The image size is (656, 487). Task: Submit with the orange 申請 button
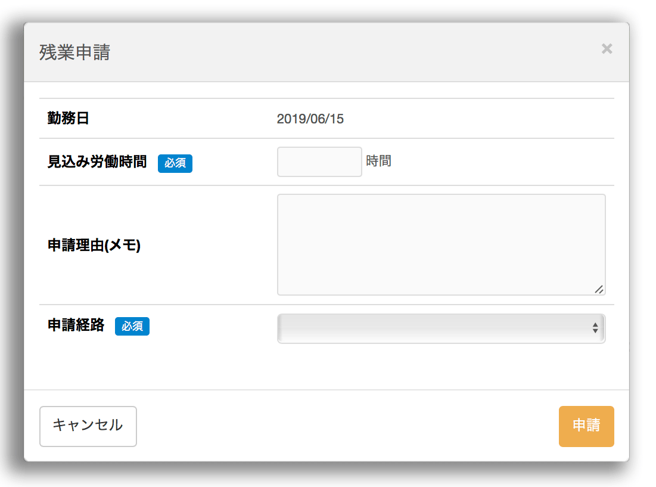(x=586, y=426)
